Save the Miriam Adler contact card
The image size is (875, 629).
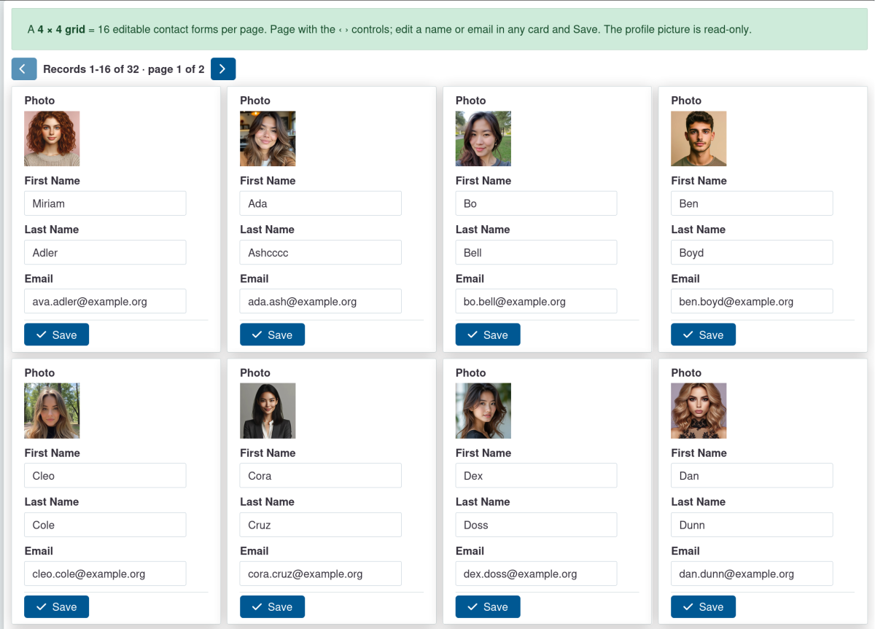pos(56,335)
